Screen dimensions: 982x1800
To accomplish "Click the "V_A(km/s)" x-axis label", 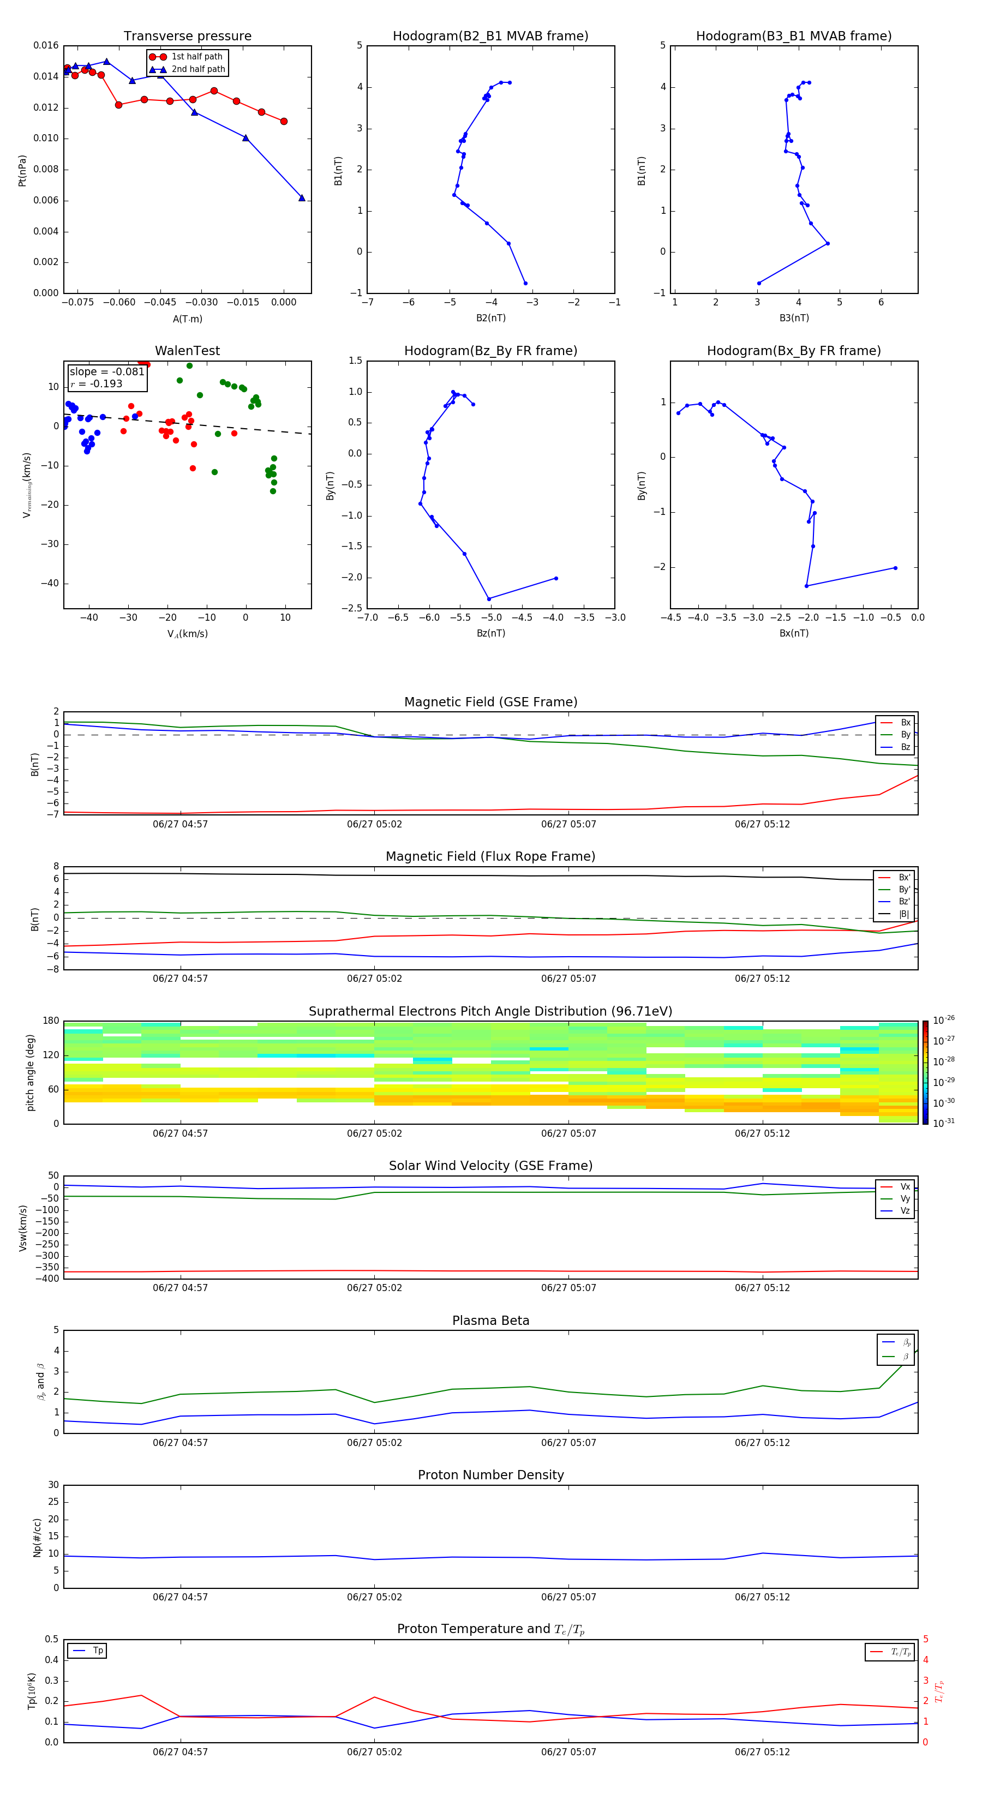I will pyautogui.click(x=187, y=634).
